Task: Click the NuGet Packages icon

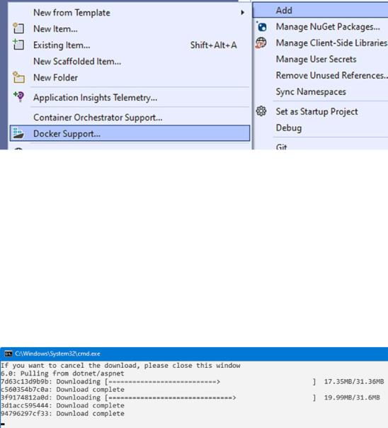Action: tap(261, 26)
